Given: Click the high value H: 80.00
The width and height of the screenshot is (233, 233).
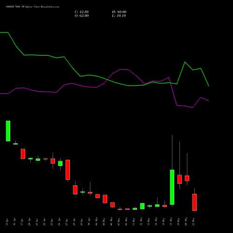Looking at the screenshot, I should click(x=119, y=12).
